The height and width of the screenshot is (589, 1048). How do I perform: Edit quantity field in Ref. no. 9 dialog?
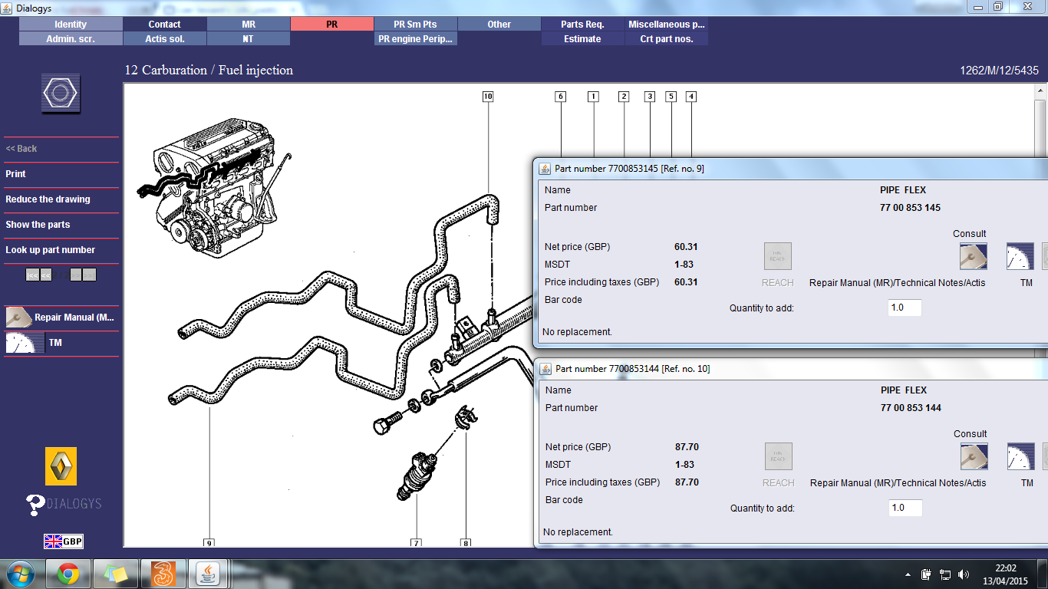(x=905, y=308)
